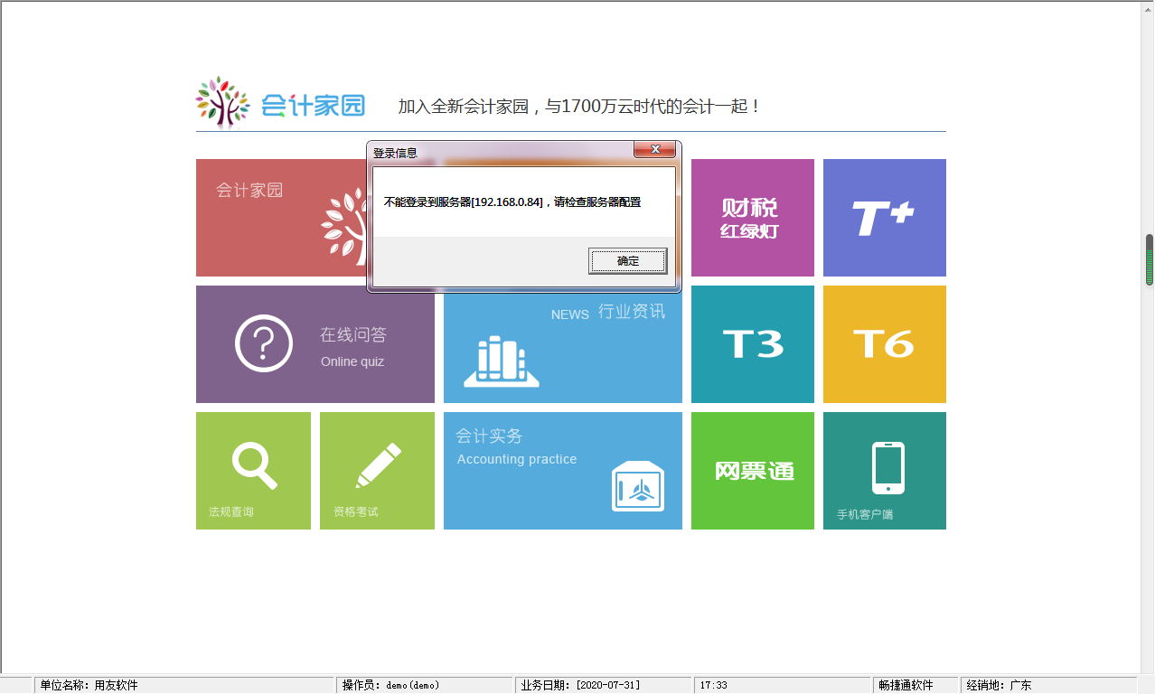Click the 会计家园 tree logo at top
Image resolution: width=1155 pixels, height=694 pixels.
[x=222, y=103]
